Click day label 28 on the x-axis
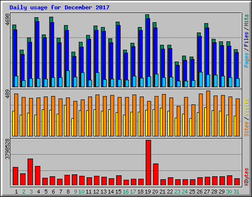The image size is (252, 197). [x=214, y=192]
